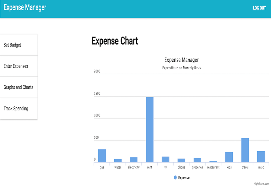Select the kids expense bar

pyautogui.click(x=229, y=157)
